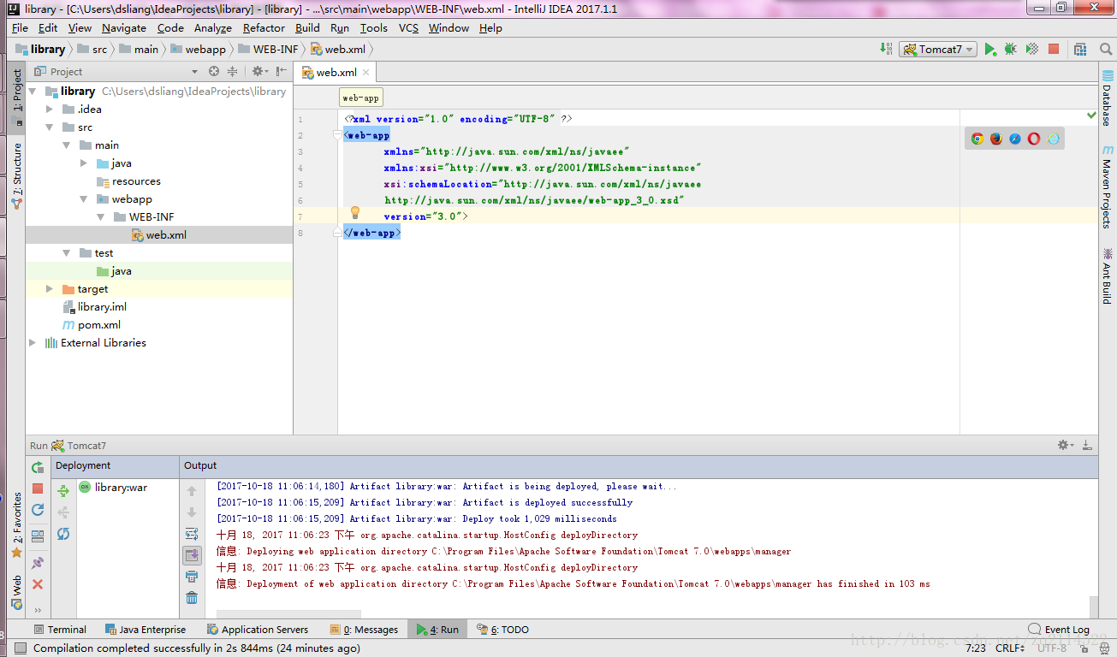Open Run panel gear settings

1065,445
